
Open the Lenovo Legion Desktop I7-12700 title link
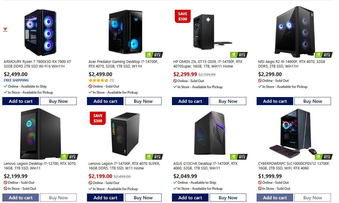click(40, 166)
